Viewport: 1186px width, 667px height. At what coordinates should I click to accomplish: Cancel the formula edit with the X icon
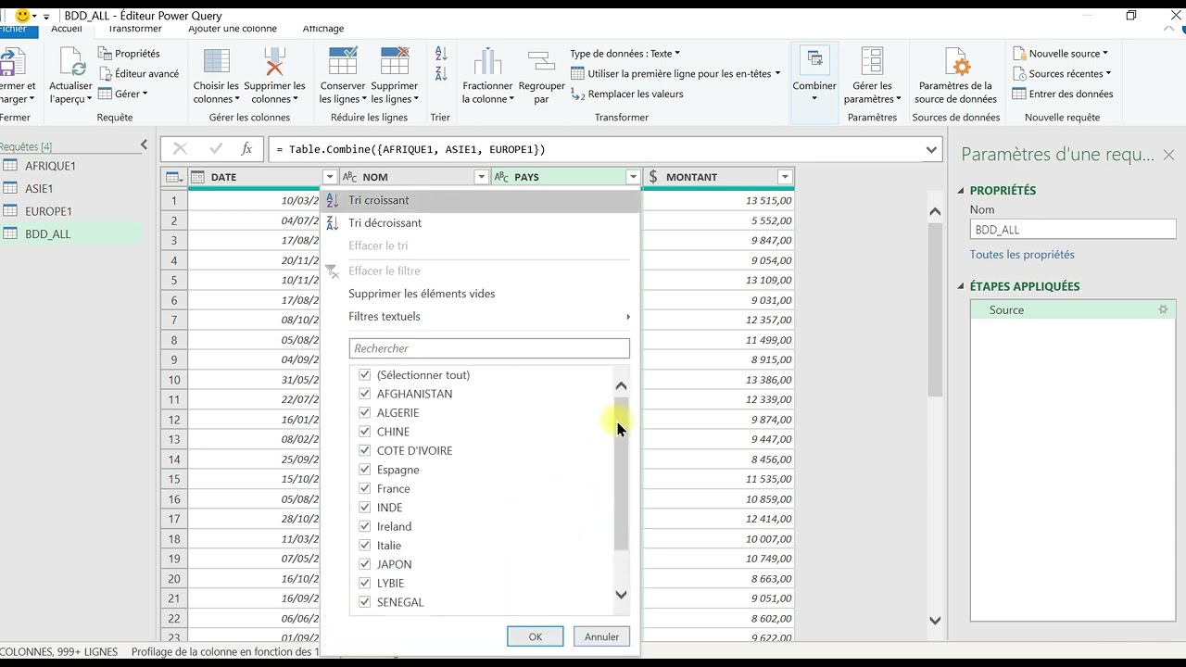pyautogui.click(x=180, y=149)
